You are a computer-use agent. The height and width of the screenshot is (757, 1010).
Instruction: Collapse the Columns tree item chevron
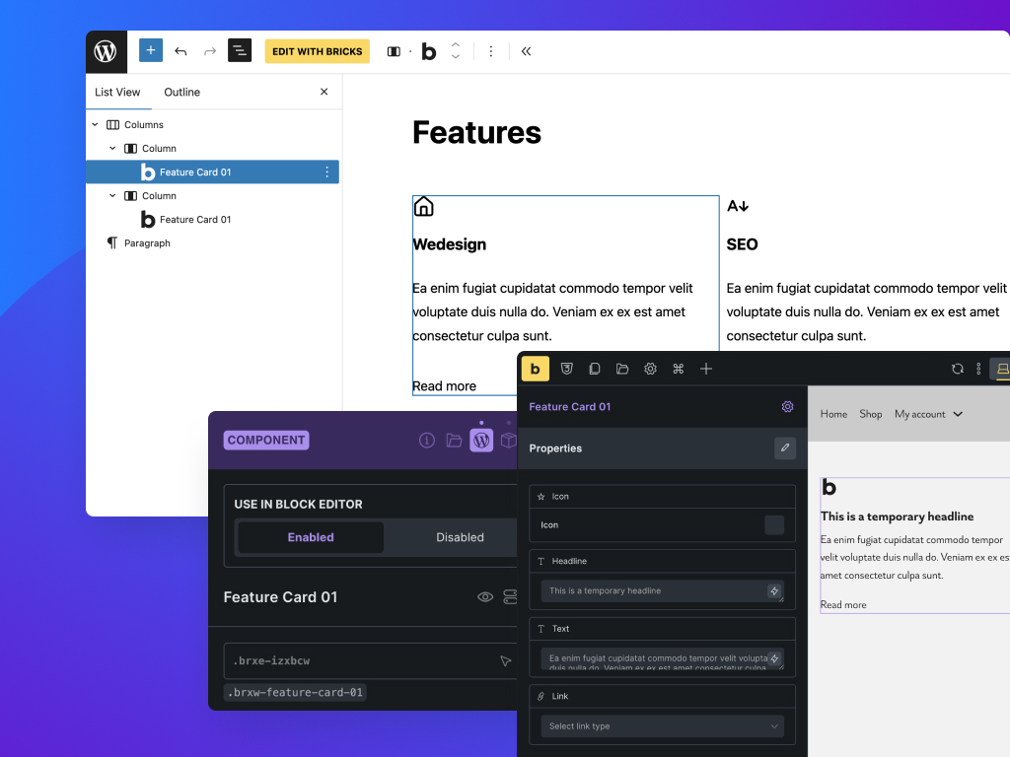tap(96, 125)
